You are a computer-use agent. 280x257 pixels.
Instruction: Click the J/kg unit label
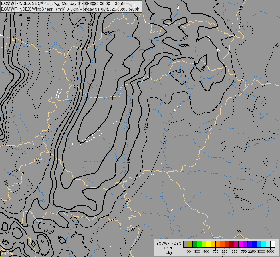coord(168,253)
